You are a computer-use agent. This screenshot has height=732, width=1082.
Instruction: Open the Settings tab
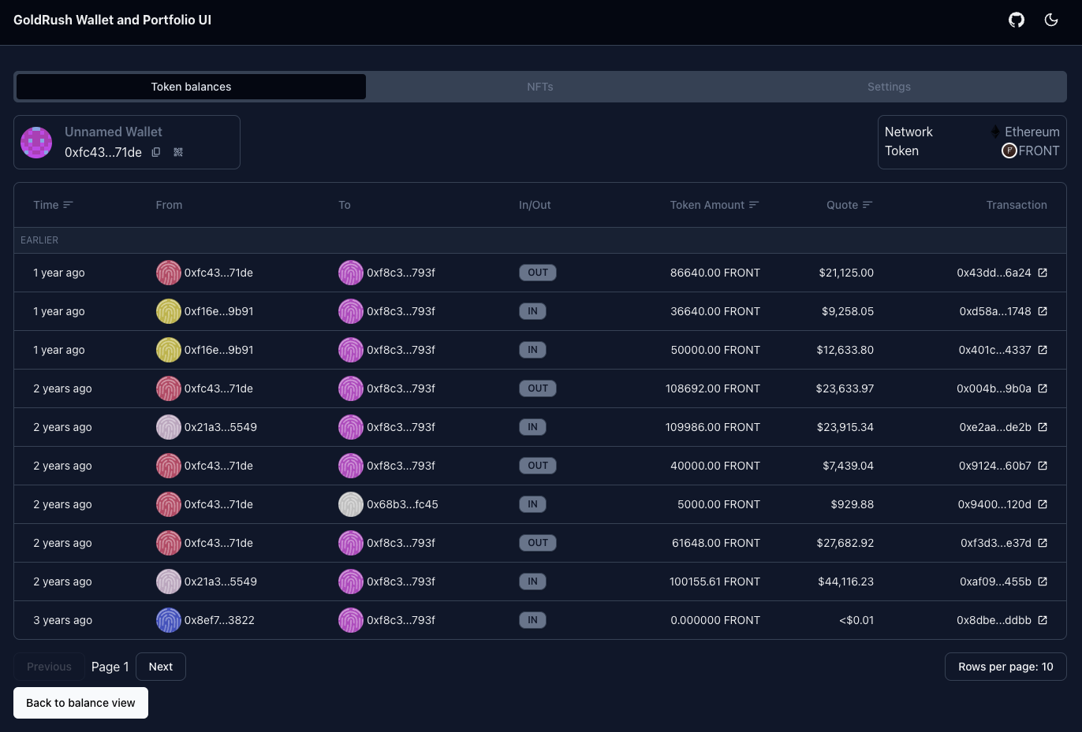coord(889,87)
